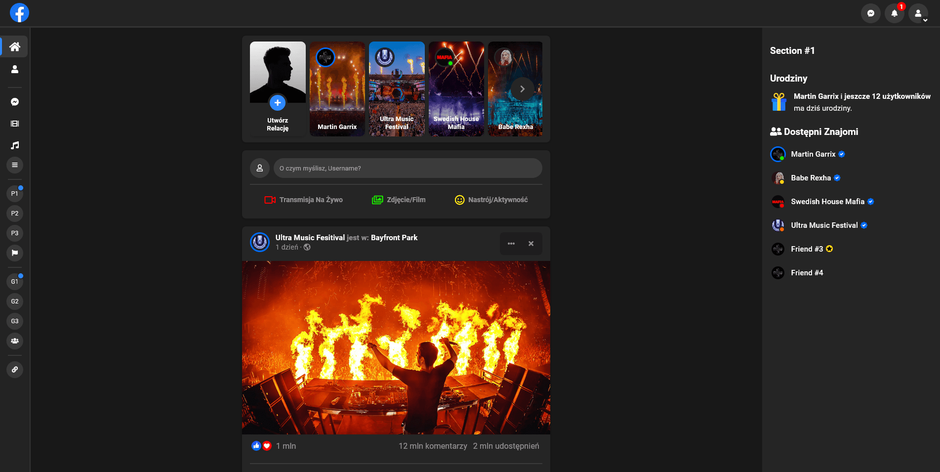Expand the account menu dropdown arrow
Image resolution: width=940 pixels, height=472 pixels.
pyautogui.click(x=925, y=20)
